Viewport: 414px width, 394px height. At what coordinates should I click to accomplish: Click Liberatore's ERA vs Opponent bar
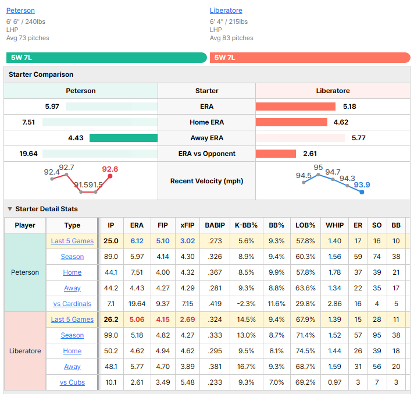[x=276, y=154]
